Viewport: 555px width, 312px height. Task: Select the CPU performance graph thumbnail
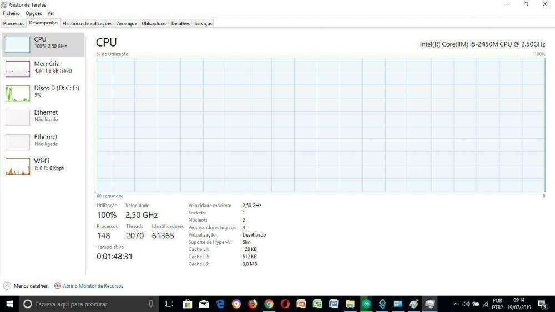17,44
